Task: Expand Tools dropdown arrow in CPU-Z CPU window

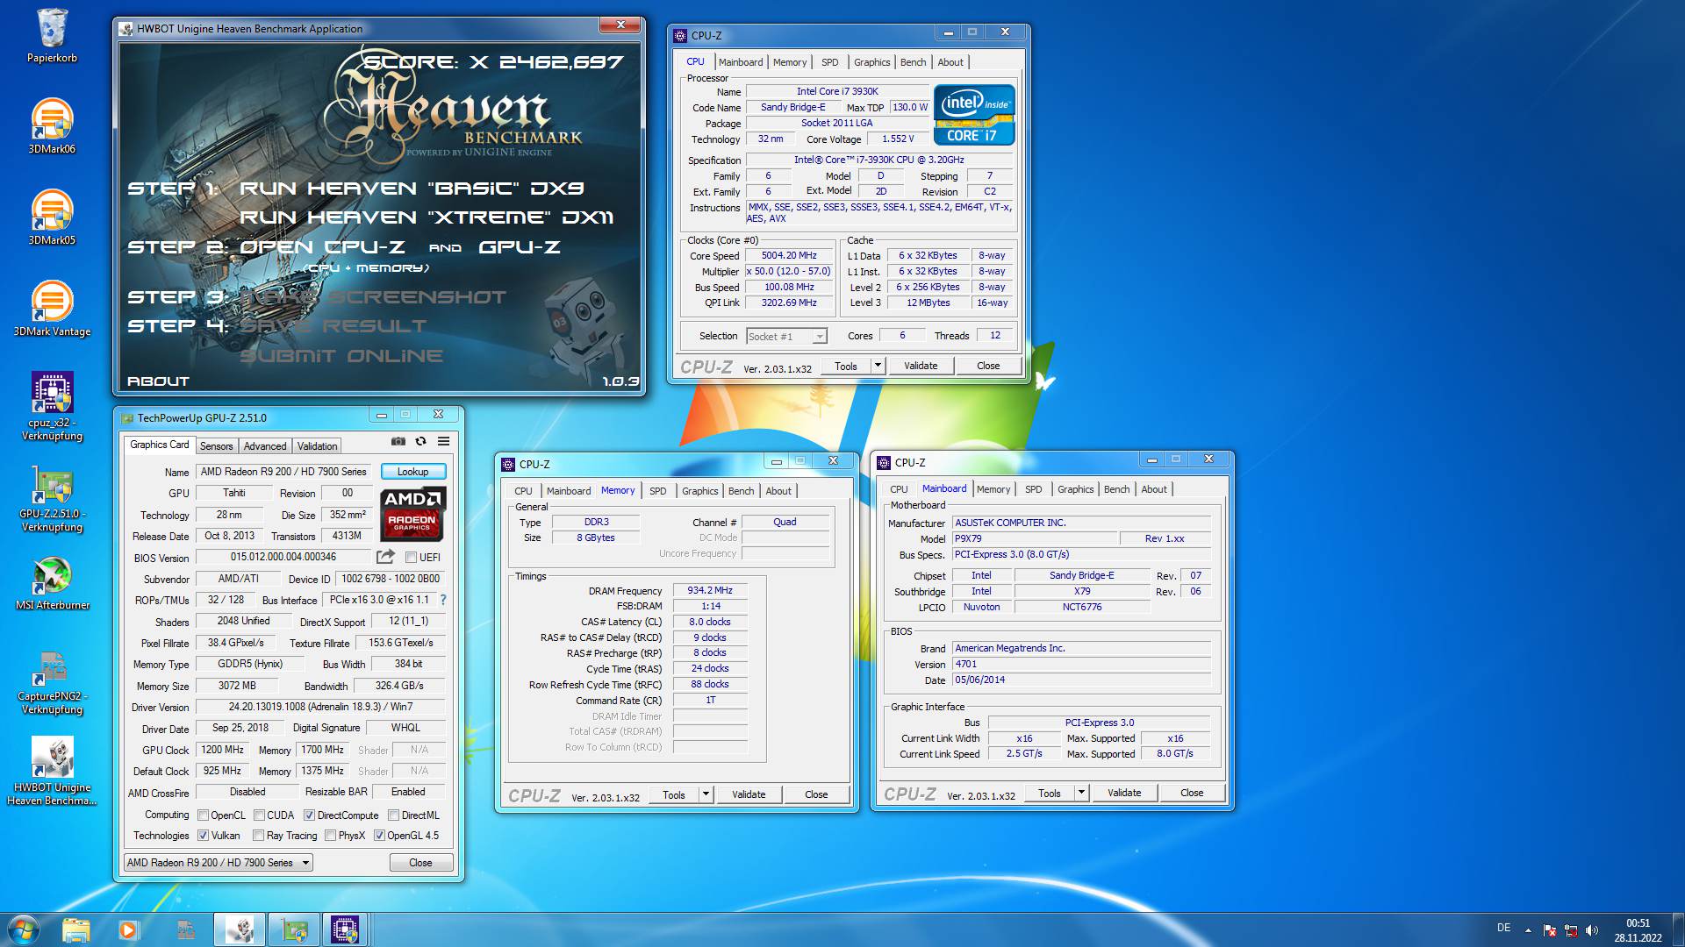Action: [x=878, y=366]
